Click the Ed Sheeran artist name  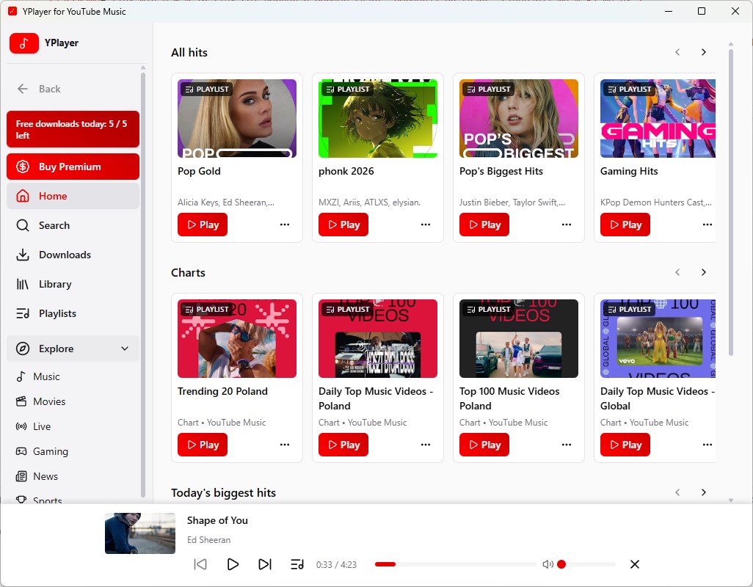(x=209, y=540)
